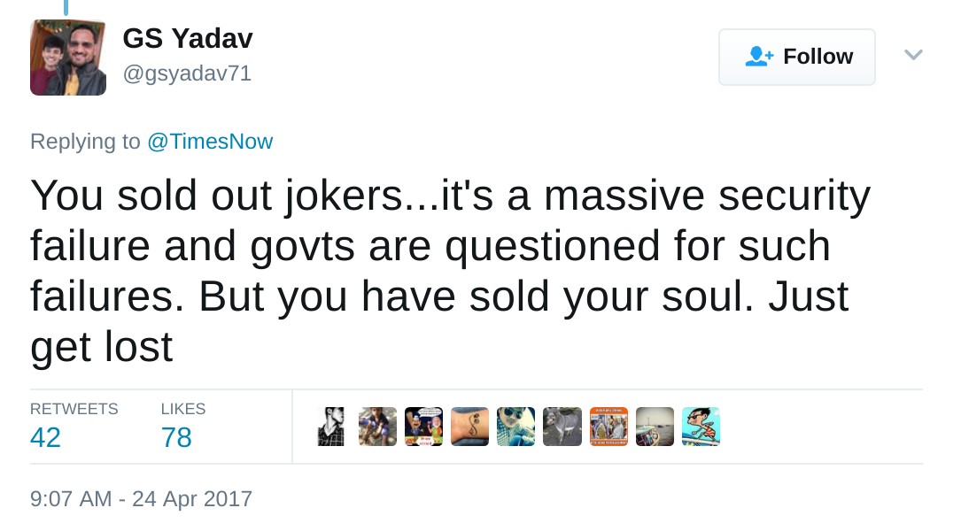Click the tweet text body
Screen dimensions: 961x531
443,271
